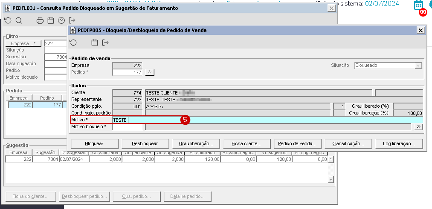432x209 pixels.
Task: Click the Sugestão grid scroll up arrow
Action: [x=331, y=159]
